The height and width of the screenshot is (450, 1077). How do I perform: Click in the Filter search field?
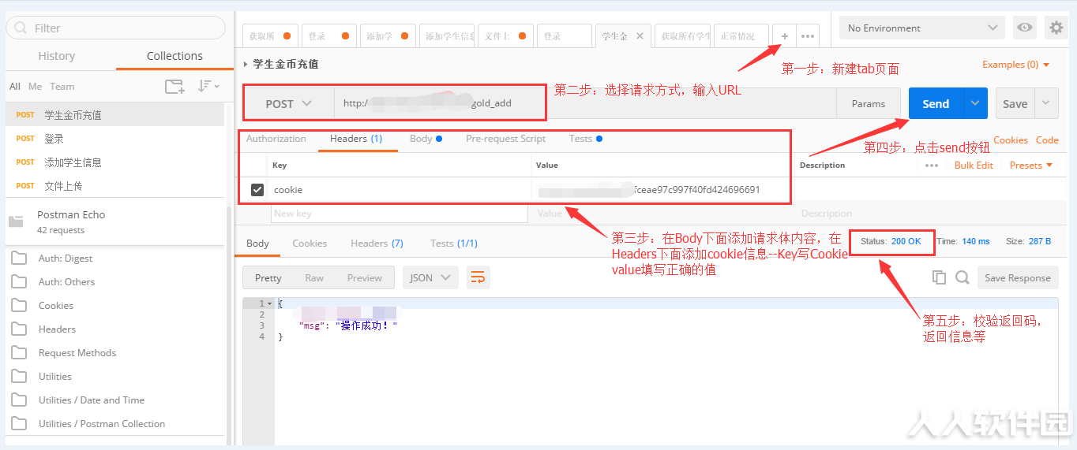(115, 28)
